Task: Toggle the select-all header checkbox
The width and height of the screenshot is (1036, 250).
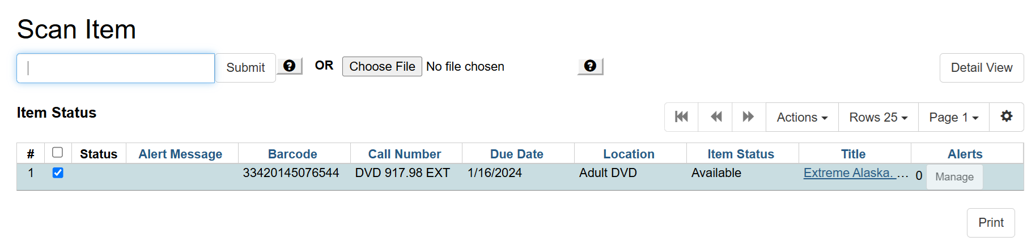Action: pyautogui.click(x=57, y=153)
